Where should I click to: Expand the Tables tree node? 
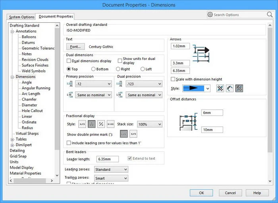(x=12, y=139)
